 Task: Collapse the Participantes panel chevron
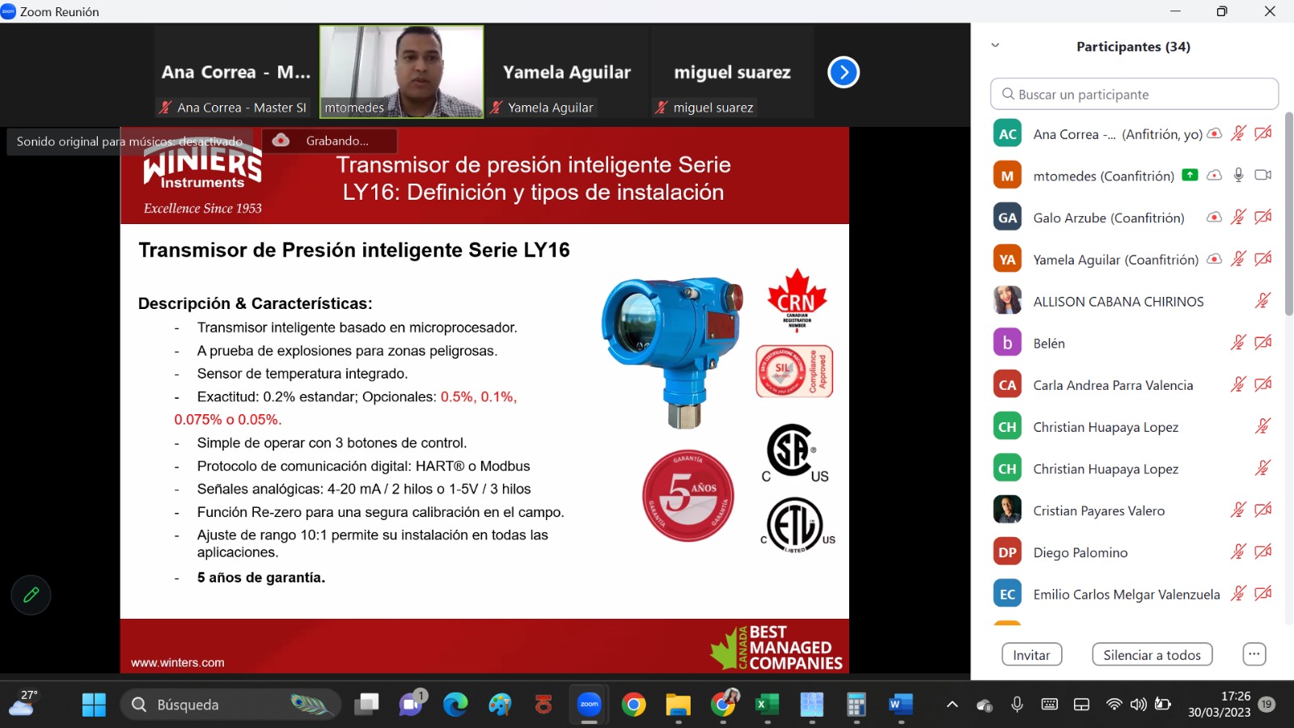click(996, 46)
